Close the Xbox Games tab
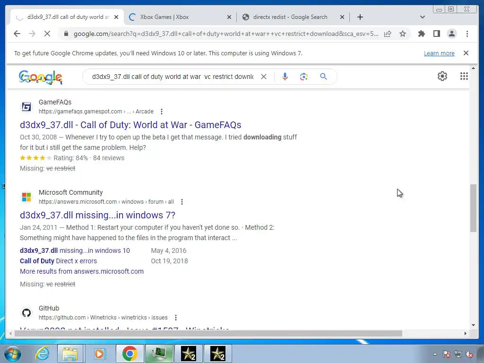The image size is (484, 363). [x=229, y=17]
